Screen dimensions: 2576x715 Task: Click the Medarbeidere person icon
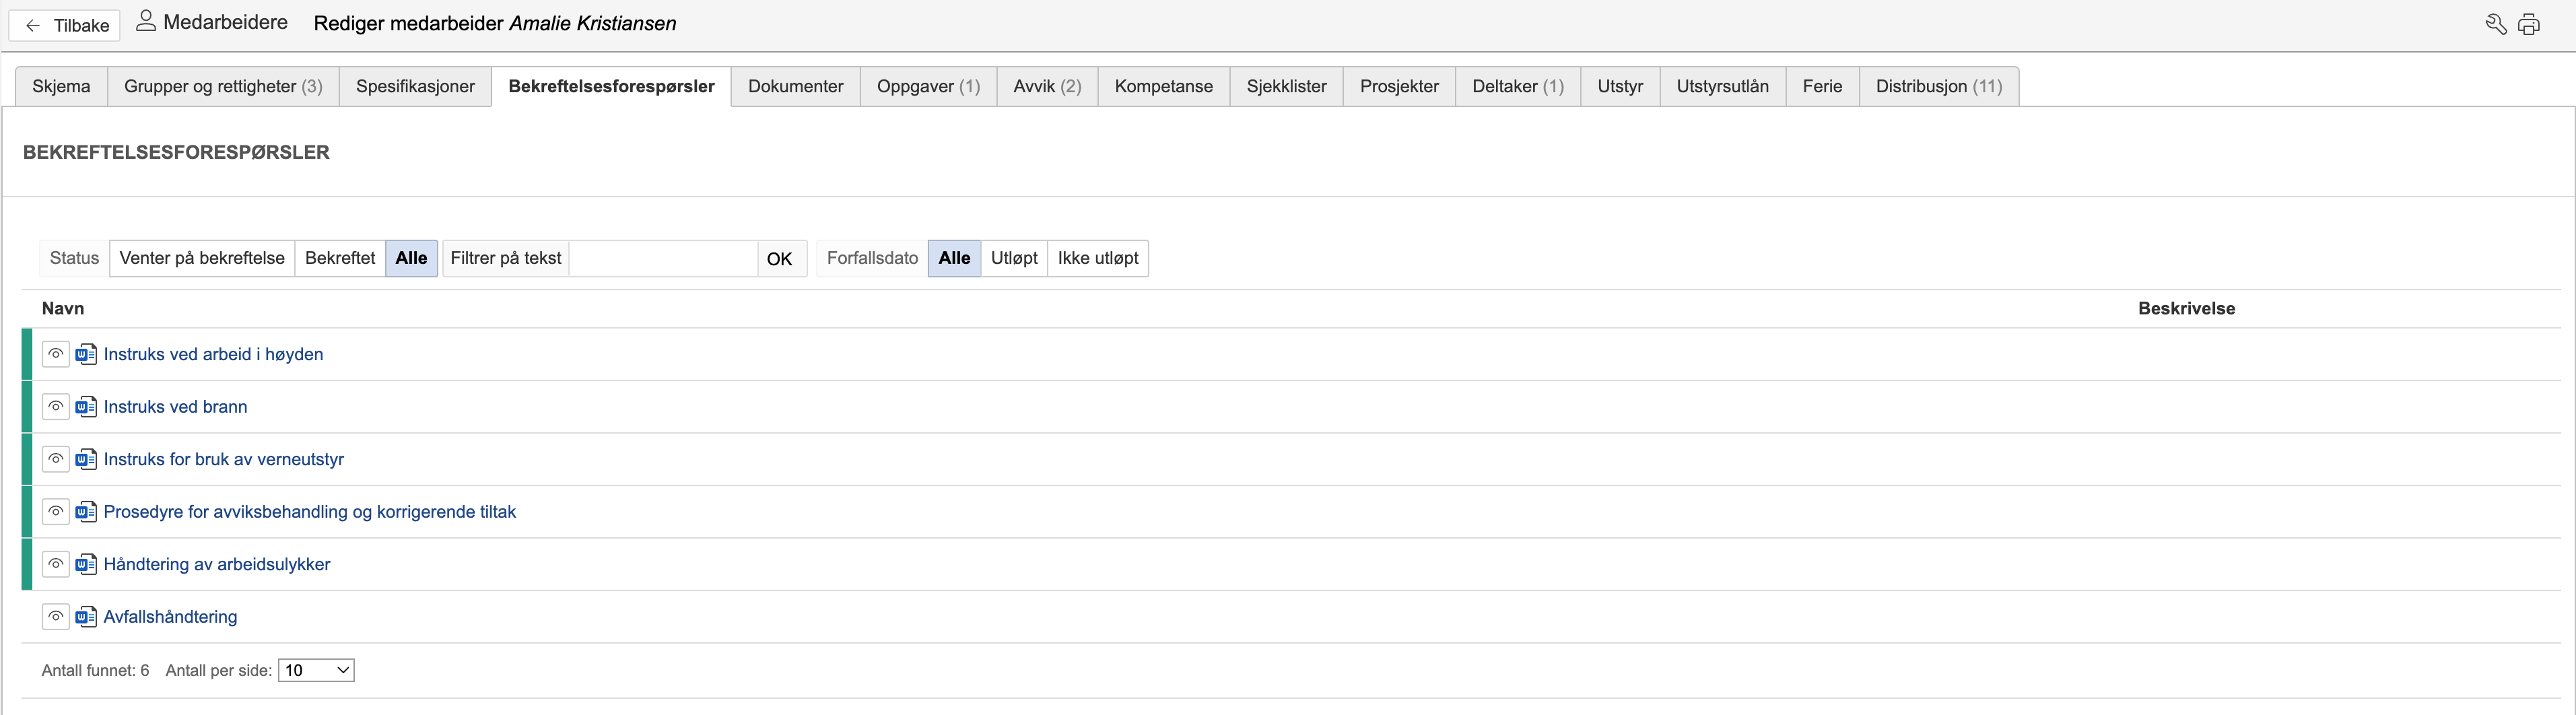point(146,21)
